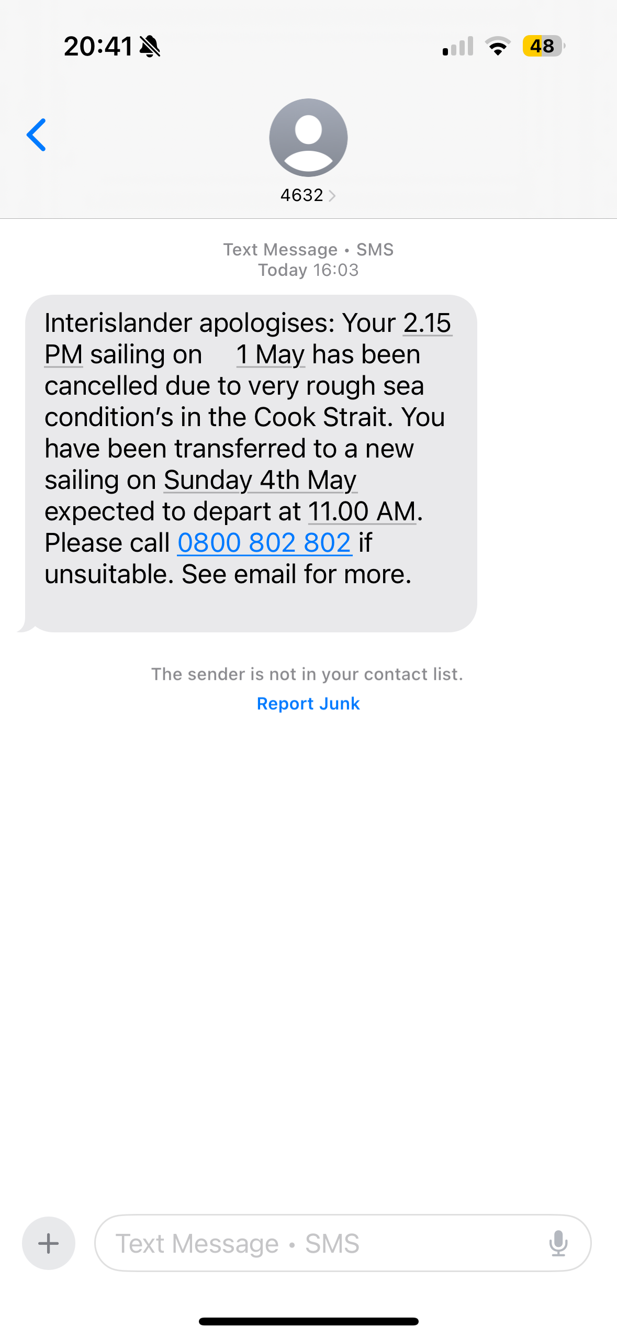Tap the blue back arrow

pos(36,135)
